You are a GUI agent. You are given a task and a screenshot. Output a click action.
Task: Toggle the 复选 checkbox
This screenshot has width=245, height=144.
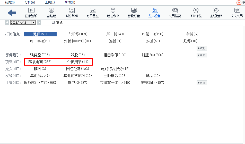tap(53, 22)
